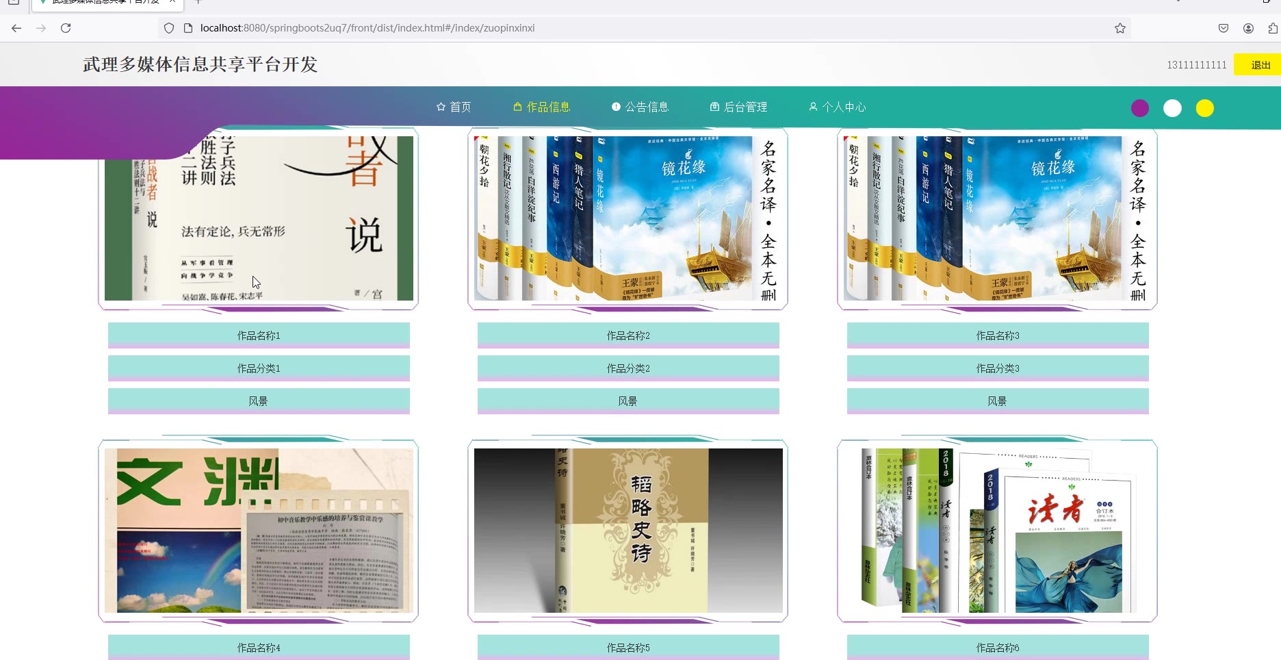Select the yellow theme color circle
1281x660 pixels.
click(1205, 108)
